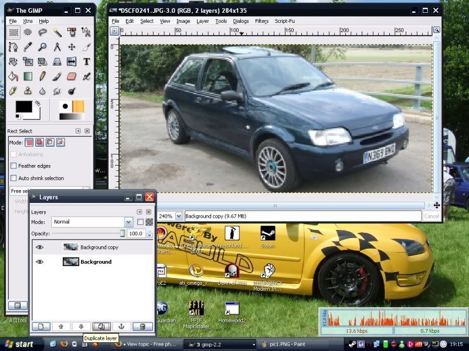Activate the Flip tool
Image resolution: width=469 pixels, height=351 pixels.
[x=72, y=61]
